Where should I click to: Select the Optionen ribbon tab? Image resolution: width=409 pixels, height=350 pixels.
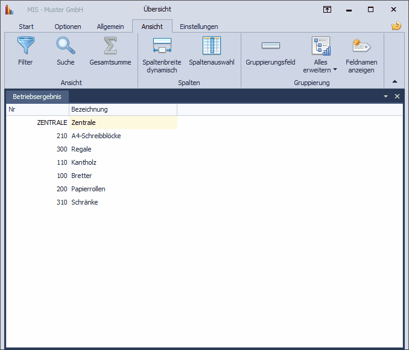[68, 27]
